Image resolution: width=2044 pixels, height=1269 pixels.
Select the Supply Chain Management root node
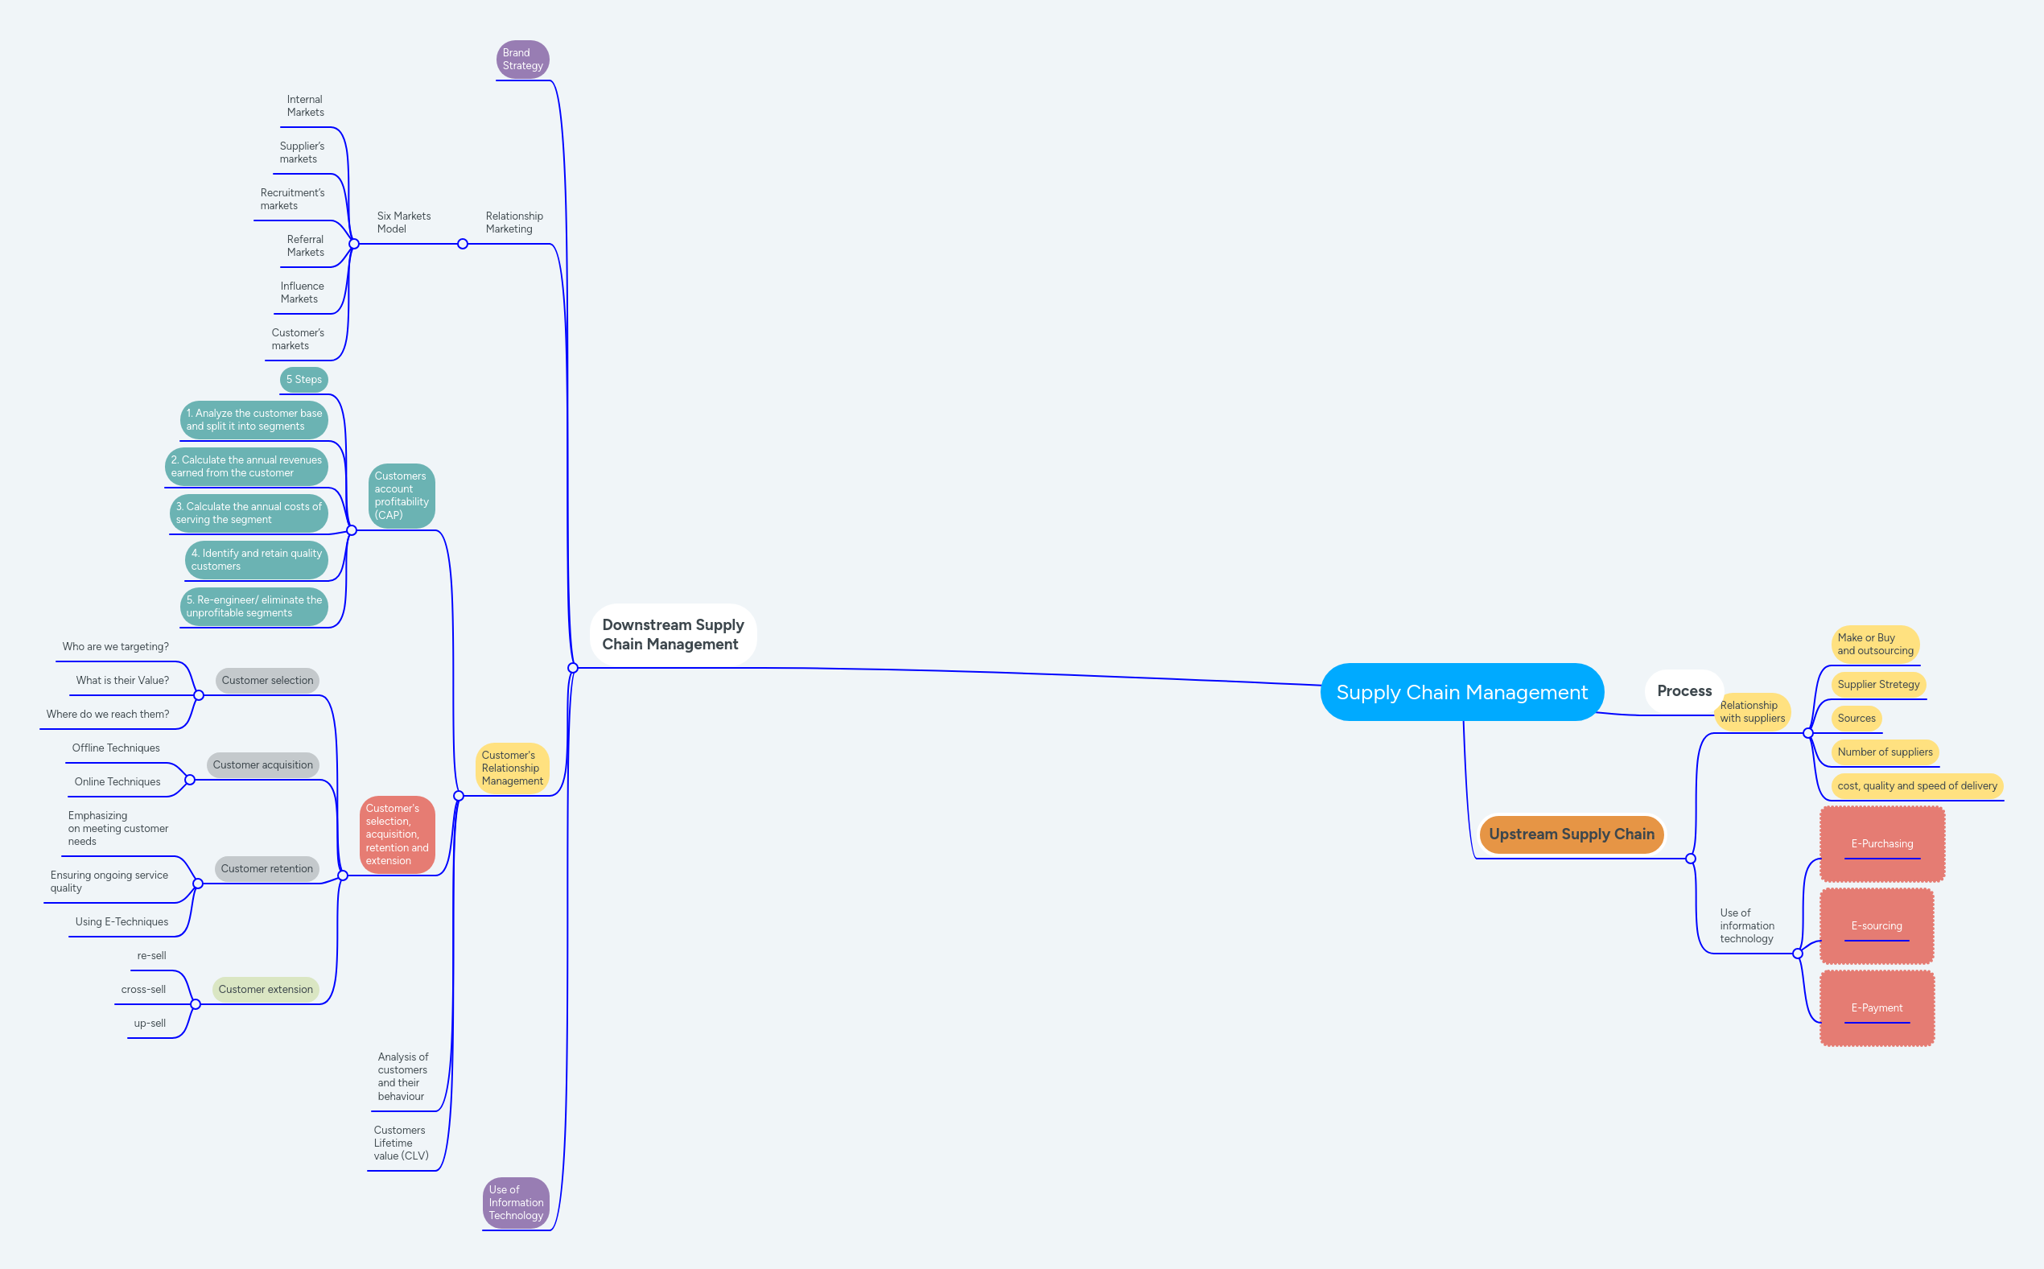click(x=1462, y=692)
